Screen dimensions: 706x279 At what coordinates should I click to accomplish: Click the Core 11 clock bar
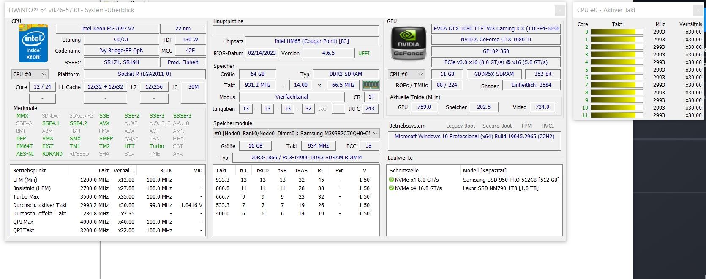pyautogui.click(x=617, y=115)
